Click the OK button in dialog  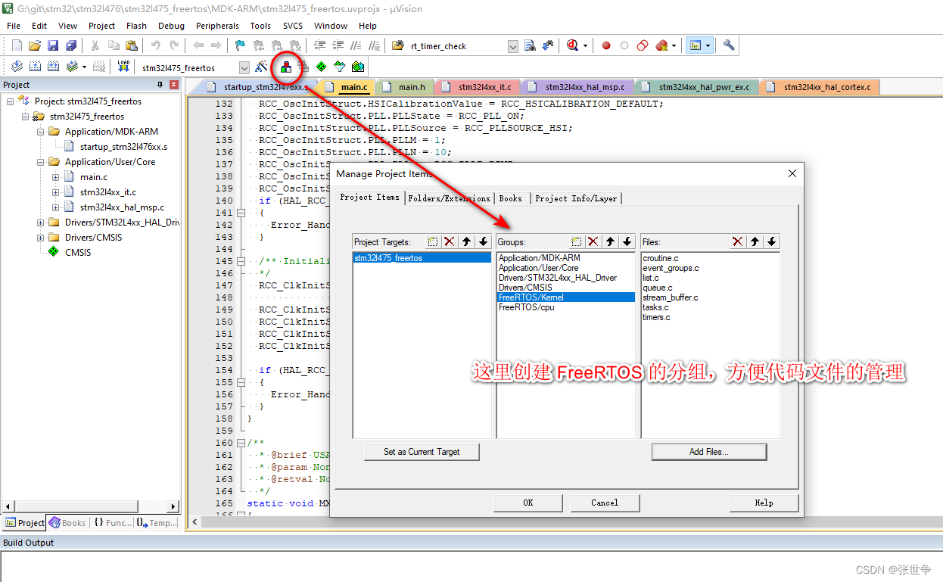tap(528, 503)
